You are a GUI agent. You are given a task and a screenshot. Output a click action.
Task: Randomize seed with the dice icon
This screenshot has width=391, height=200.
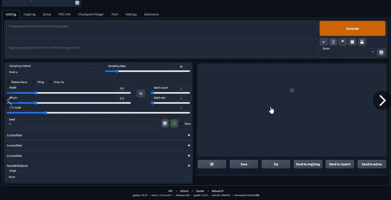165,124
